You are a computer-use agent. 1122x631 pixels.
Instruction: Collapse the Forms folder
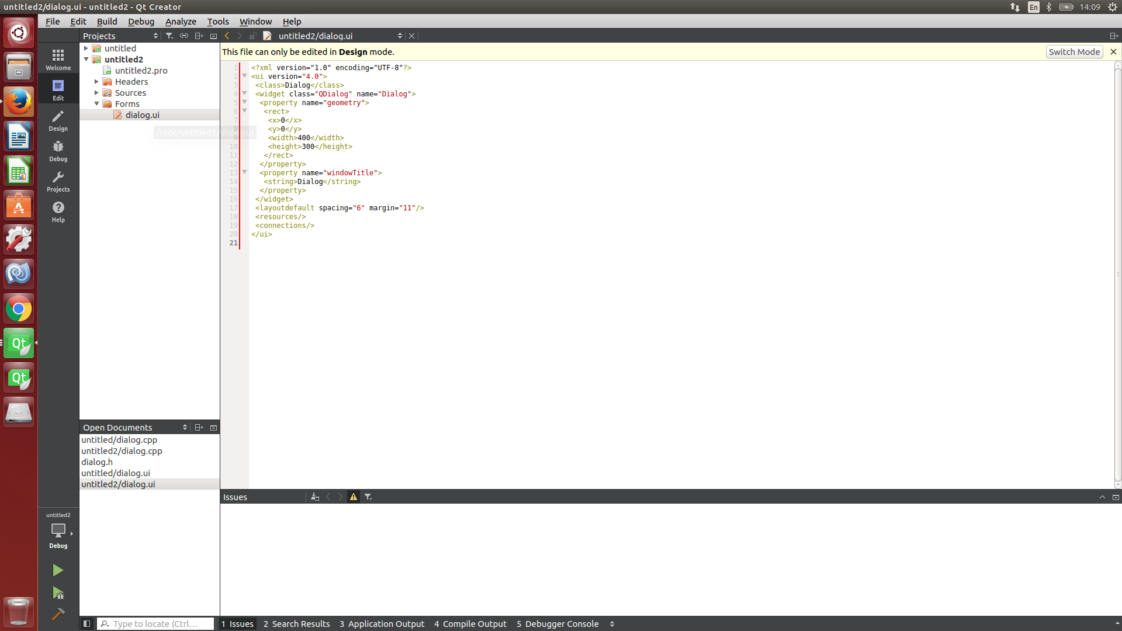(96, 104)
